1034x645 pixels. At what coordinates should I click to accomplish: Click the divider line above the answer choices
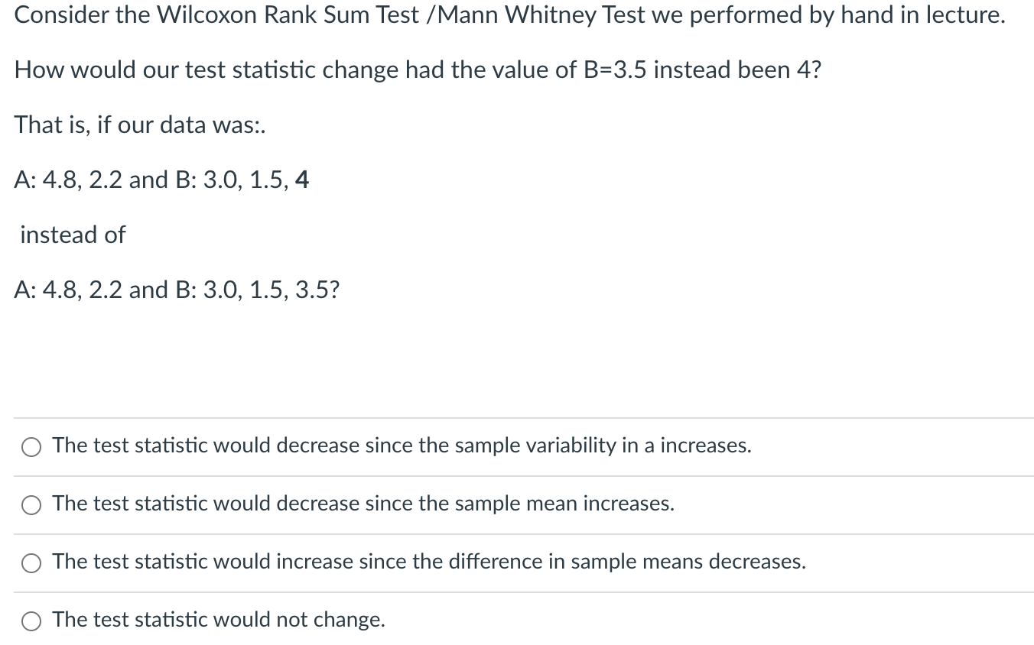517,418
